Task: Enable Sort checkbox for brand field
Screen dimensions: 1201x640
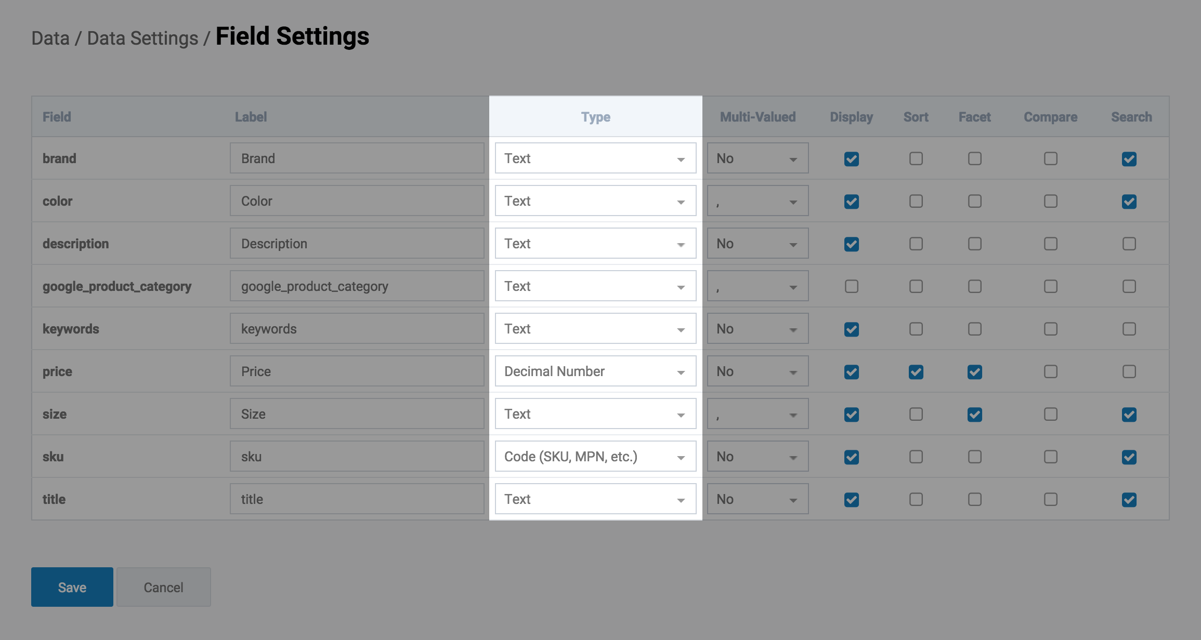Action: (916, 158)
